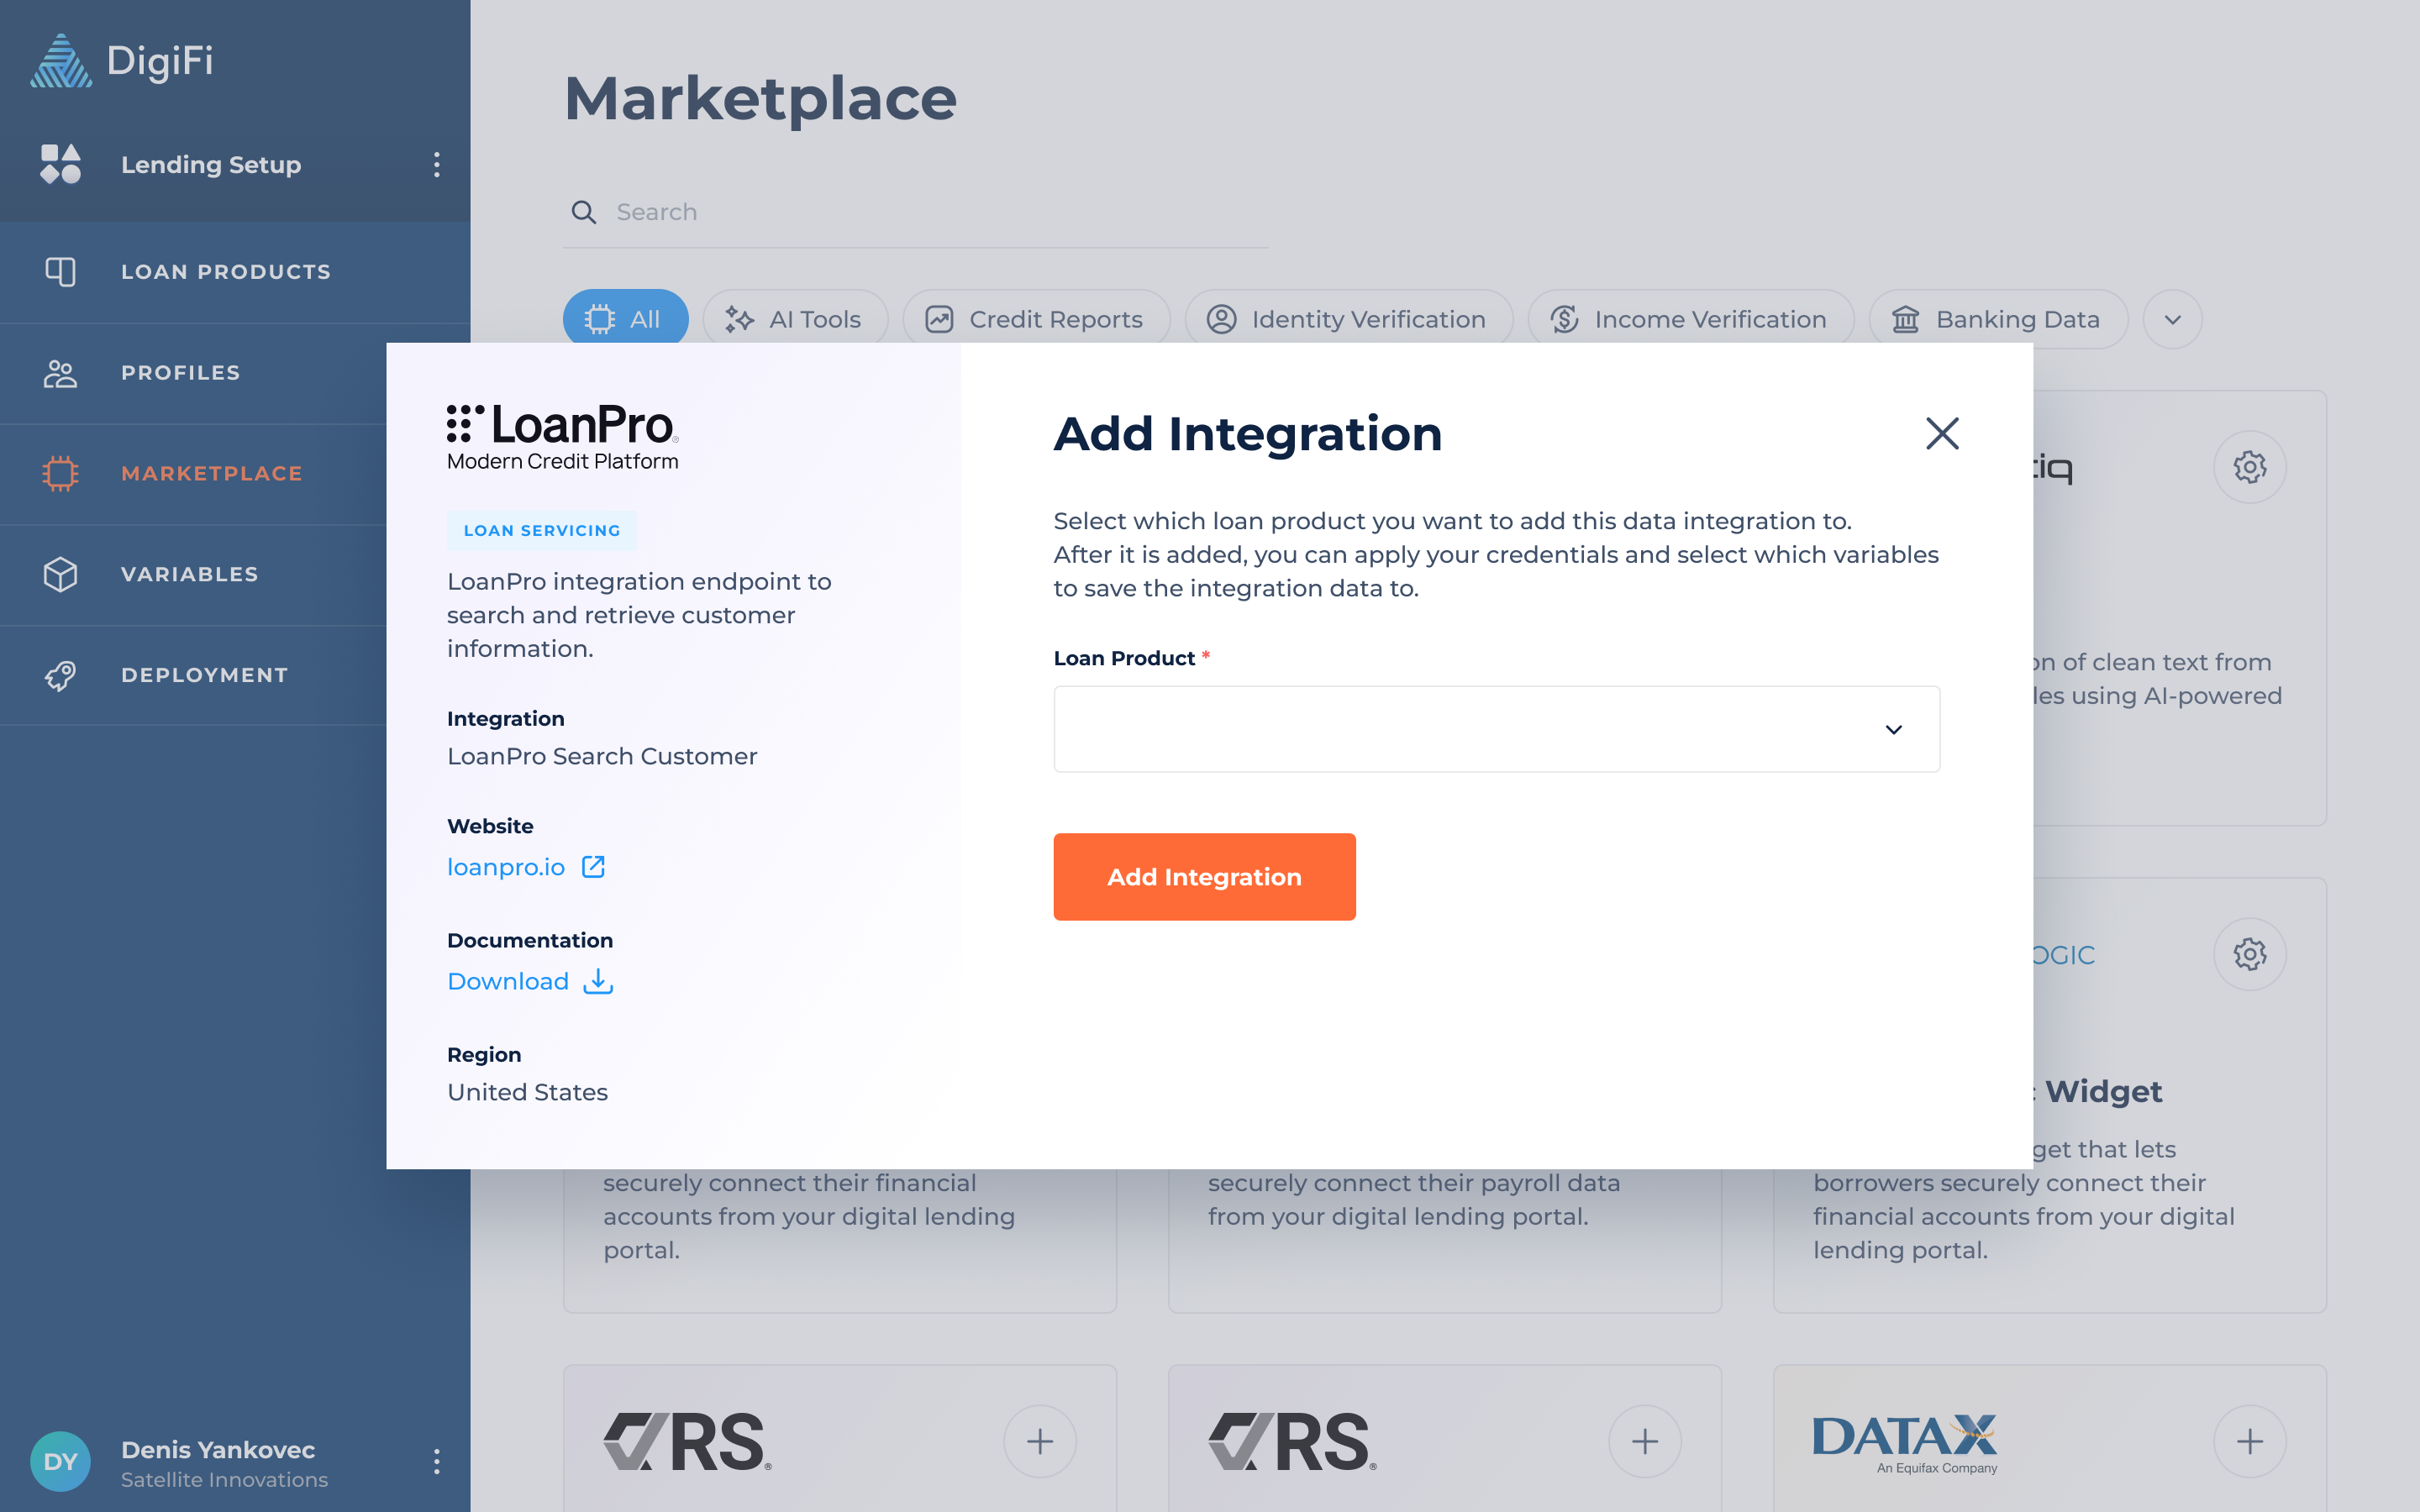Add the DataX integration
This screenshot has height=1512, width=2420.
2249,1441
